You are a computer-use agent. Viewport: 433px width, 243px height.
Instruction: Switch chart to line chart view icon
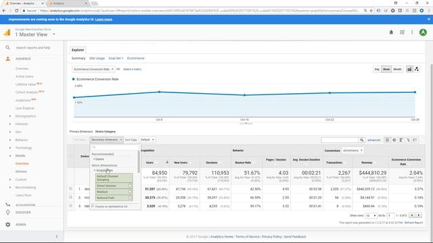[x=409, y=69]
